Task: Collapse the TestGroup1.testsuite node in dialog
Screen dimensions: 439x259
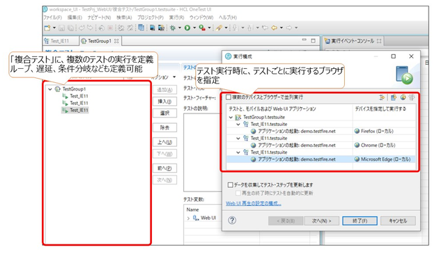Action: pos(231,117)
